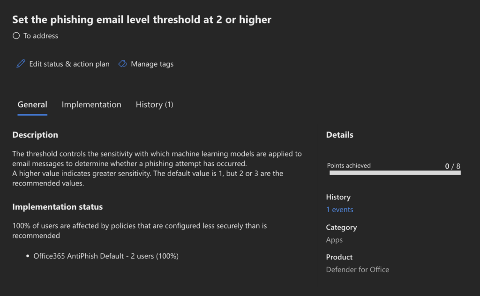Viewport: 480px width, 296px height.
Task: Follow the '1 events' history link
Action: [339, 209]
